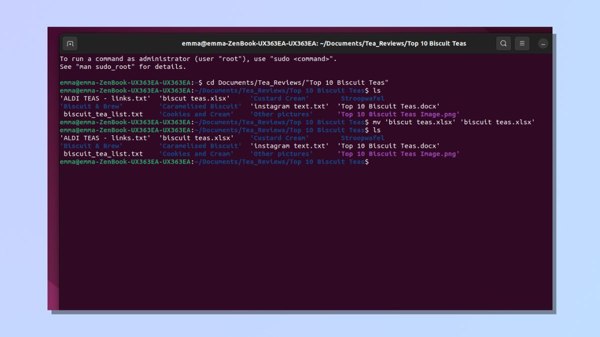Click the minimize icon in the header
Image resolution: width=600 pixels, height=337 pixels.
(x=543, y=43)
